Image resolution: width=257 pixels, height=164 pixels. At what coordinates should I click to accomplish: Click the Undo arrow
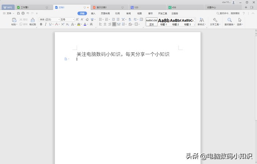click(27, 13)
